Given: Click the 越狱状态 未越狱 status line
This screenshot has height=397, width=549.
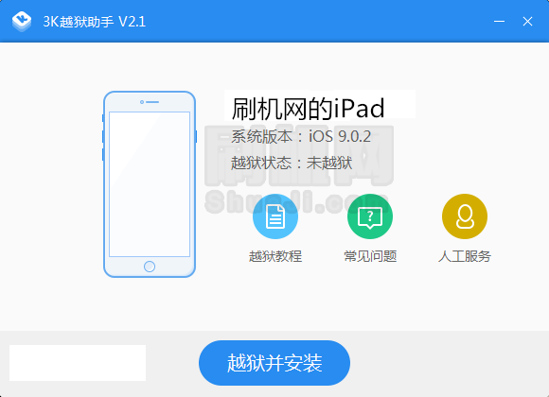Looking at the screenshot, I should tap(292, 163).
